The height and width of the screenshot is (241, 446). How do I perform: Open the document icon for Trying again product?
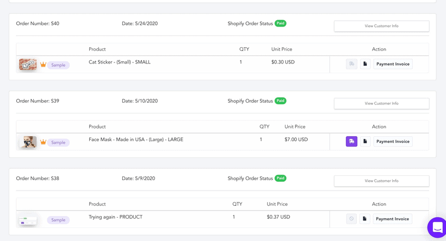coord(364,219)
